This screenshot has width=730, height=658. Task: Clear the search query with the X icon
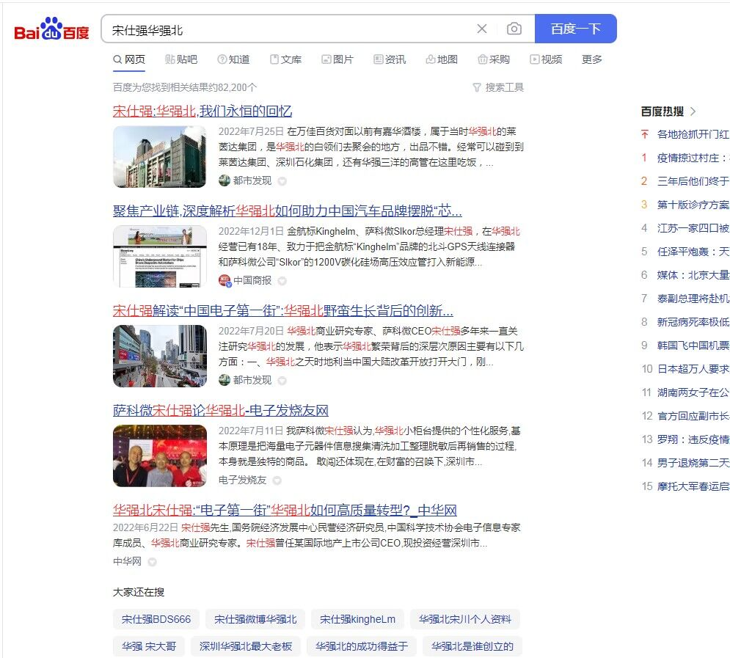(482, 29)
